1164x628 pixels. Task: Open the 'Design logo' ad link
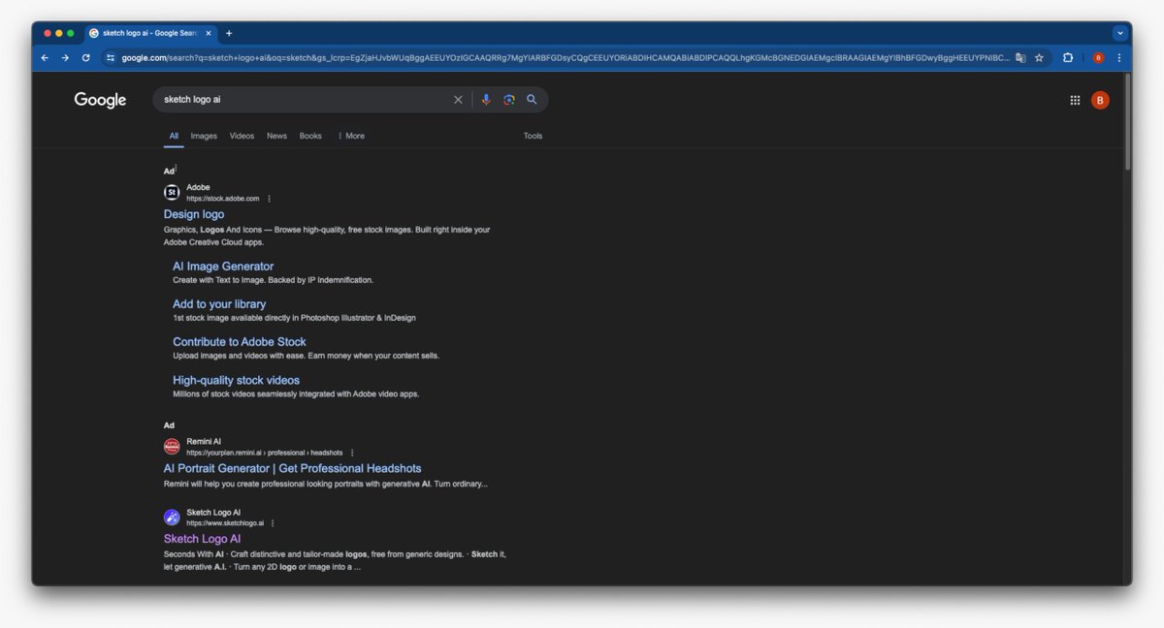point(194,214)
